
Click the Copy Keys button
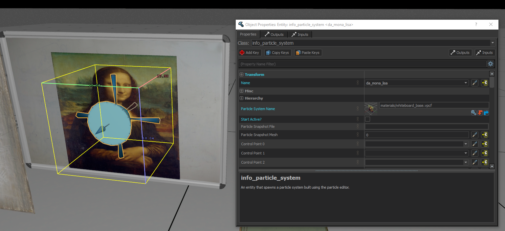point(278,53)
